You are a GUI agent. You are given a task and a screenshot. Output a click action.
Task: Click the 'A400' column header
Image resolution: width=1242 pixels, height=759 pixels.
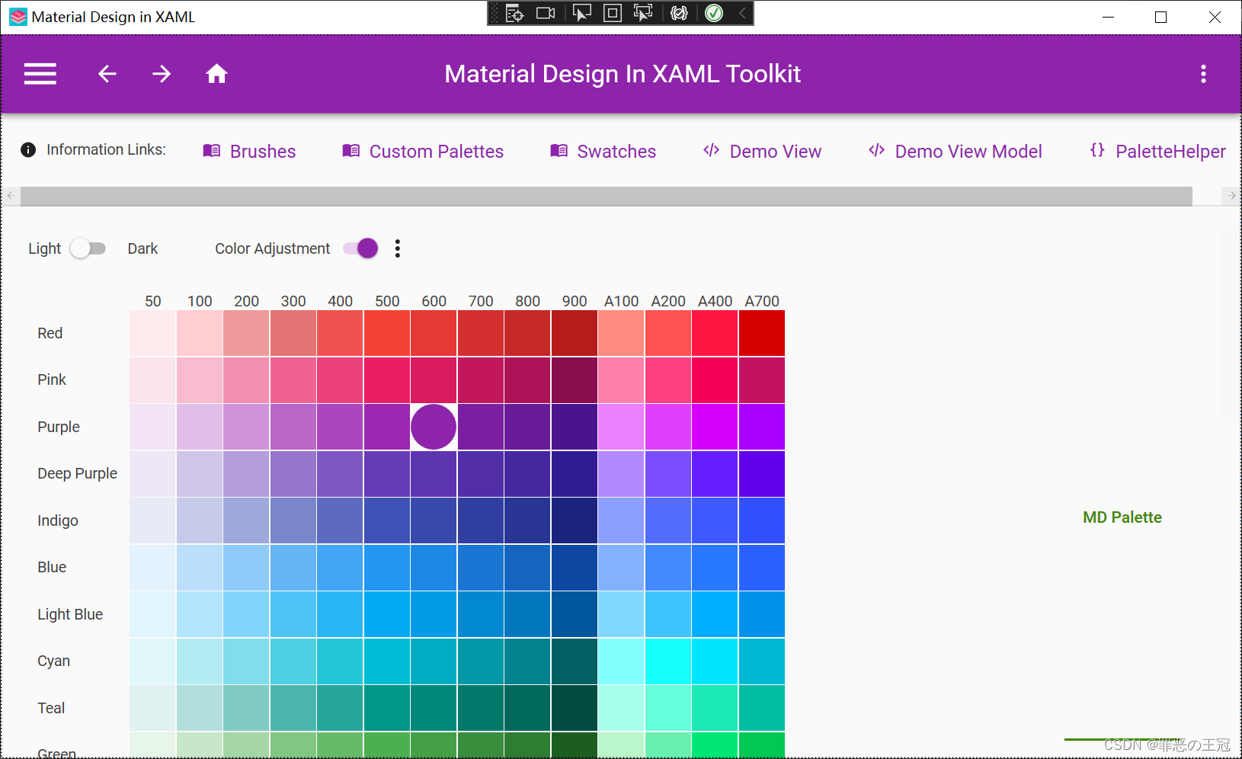click(x=715, y=301)
